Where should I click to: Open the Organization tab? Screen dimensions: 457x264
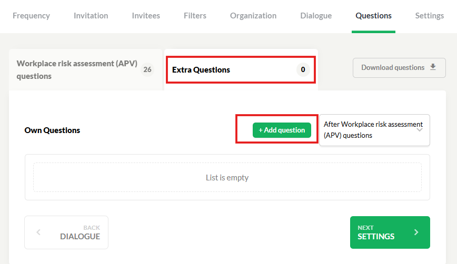(x=253, y=16)
